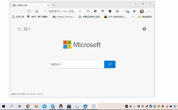The height and width of the screenshot is (110, 178).
Task: Open the 其他收藏夹 folder
Action: pyautogui.click(x=145, y=17)
